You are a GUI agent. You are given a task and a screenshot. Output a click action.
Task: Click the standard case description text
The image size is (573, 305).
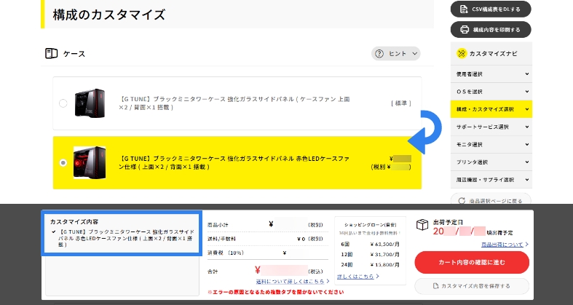tap(234, 103)
